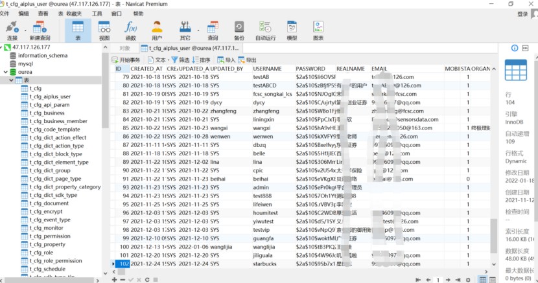Open the 视图 (View) toolbar icon

click(104, 31)
